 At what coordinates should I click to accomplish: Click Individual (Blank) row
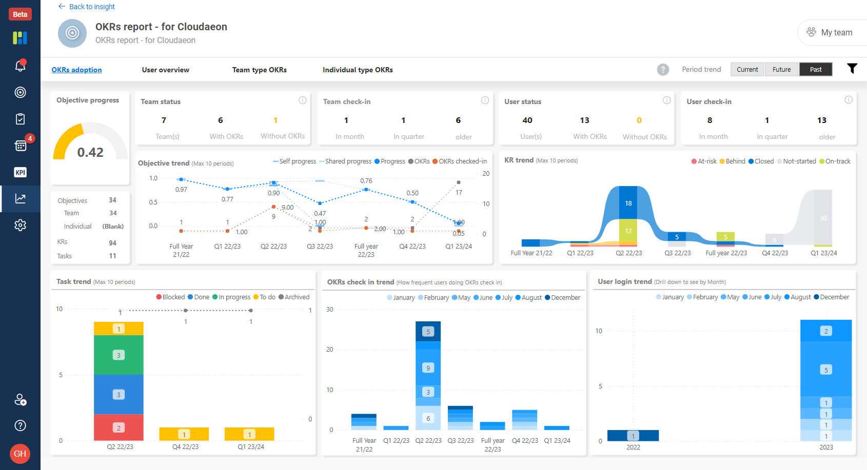click(x=91, y=226)
